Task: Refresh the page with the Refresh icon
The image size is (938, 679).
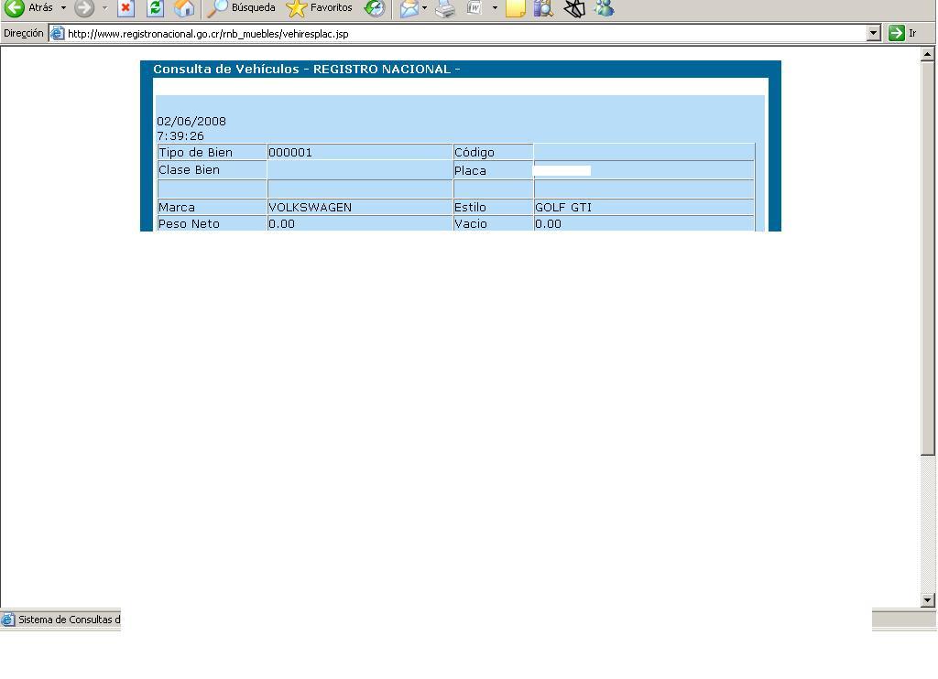Action: click(x=156, y=8)
